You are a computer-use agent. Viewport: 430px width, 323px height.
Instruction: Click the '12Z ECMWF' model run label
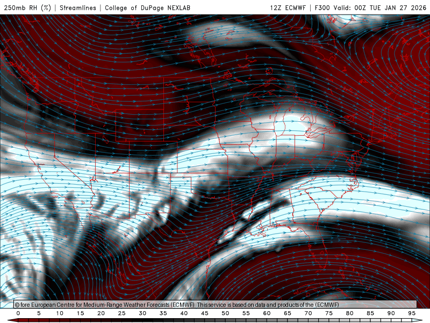[x=288, y=8]
